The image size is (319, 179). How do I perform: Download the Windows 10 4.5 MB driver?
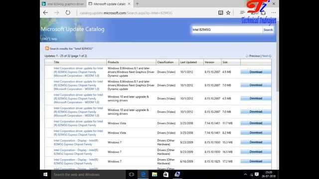[x=256, y=98]
